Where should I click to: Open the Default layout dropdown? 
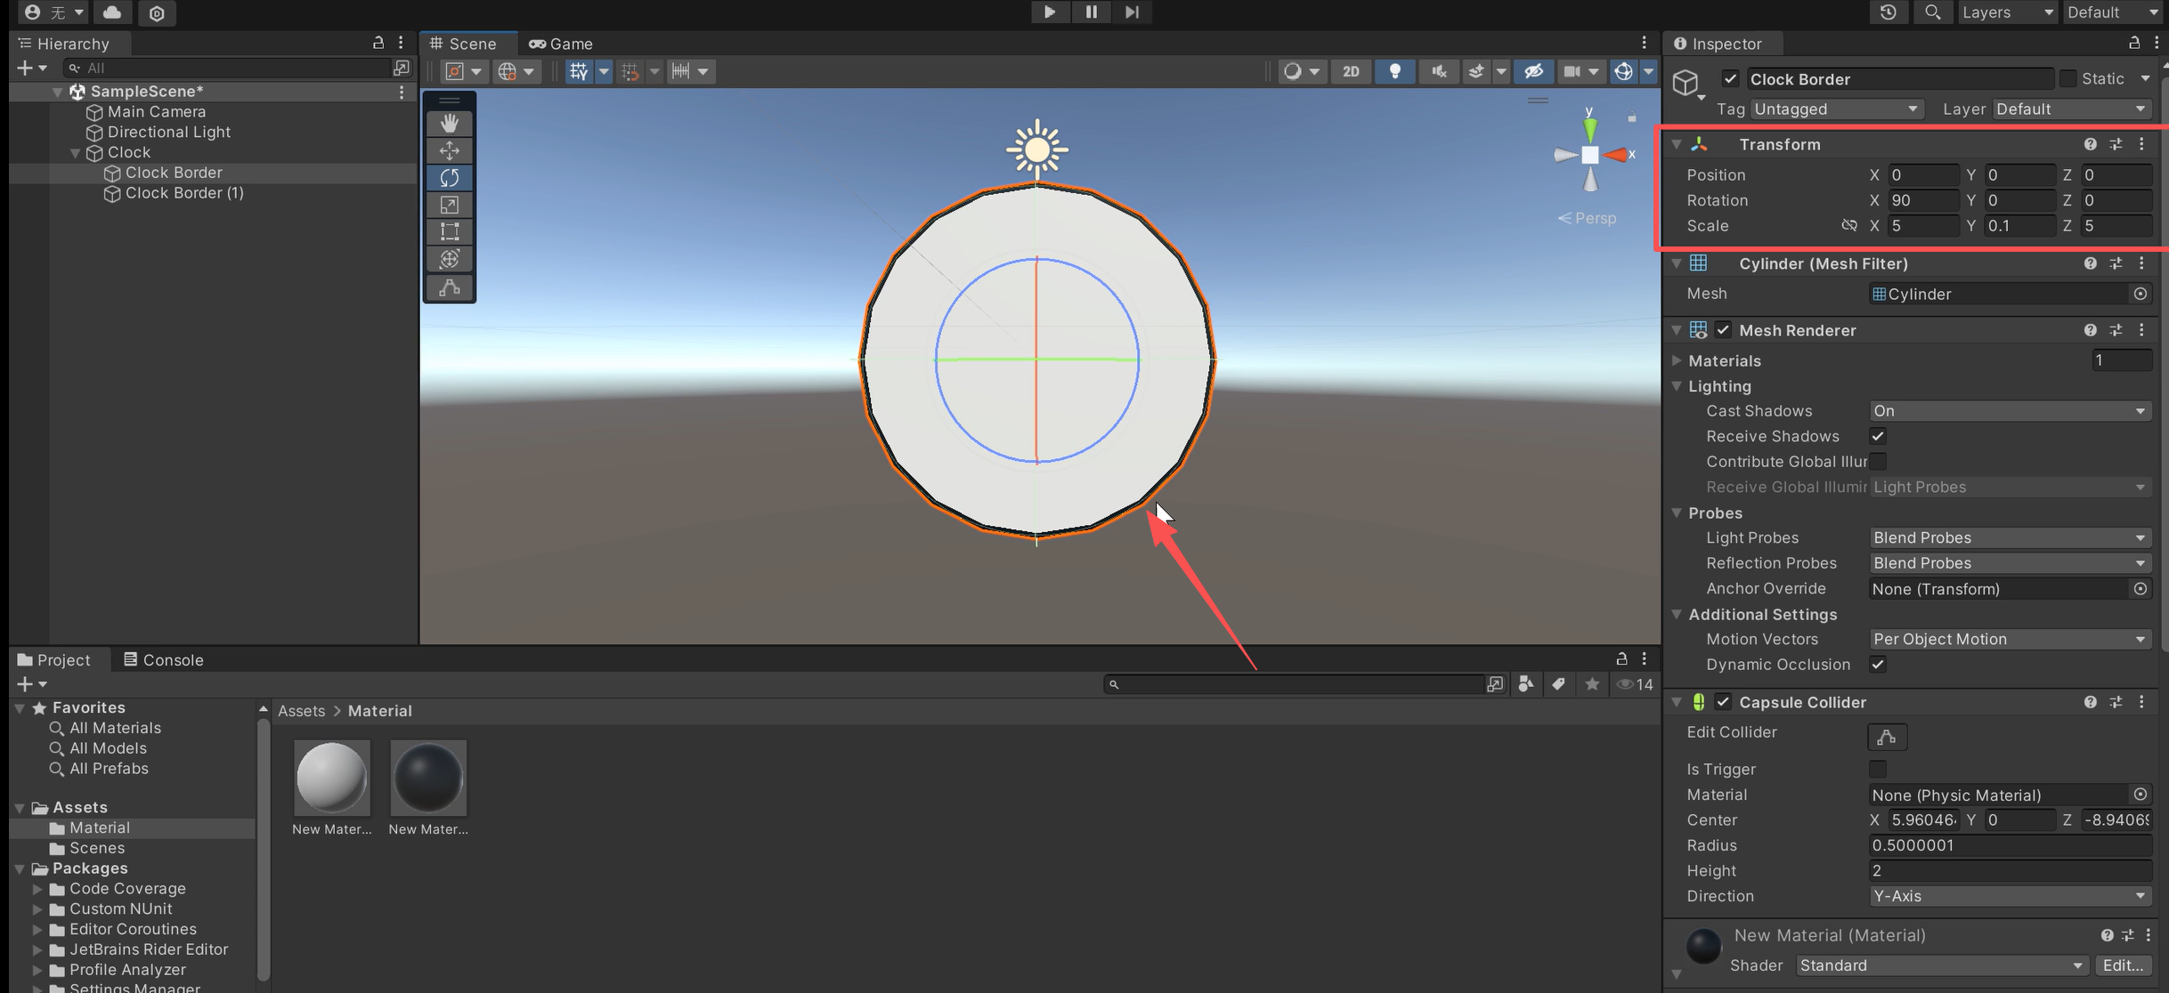click(2113, 12)
